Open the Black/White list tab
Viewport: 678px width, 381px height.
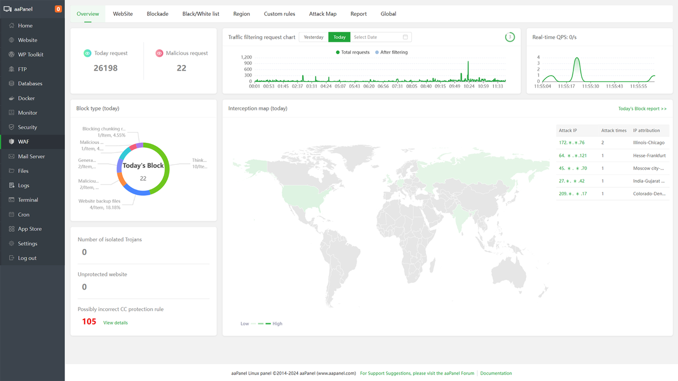tap(201, 14)
